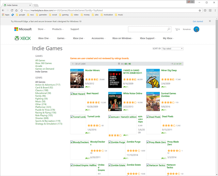Filter by Strategy & Simulation genre
Viewport: 218px width, 176px height.
49,124
